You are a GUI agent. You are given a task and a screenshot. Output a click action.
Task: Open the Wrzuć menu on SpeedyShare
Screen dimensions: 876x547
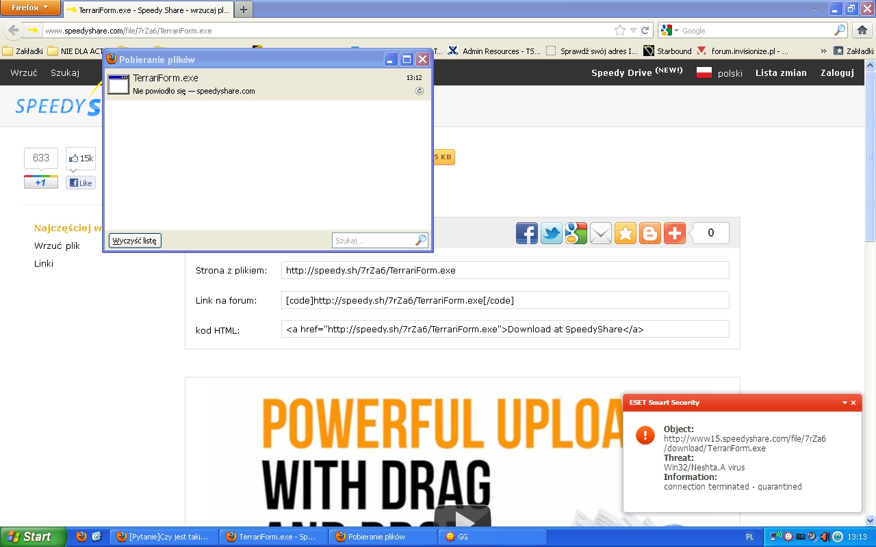tap(24, 72)
